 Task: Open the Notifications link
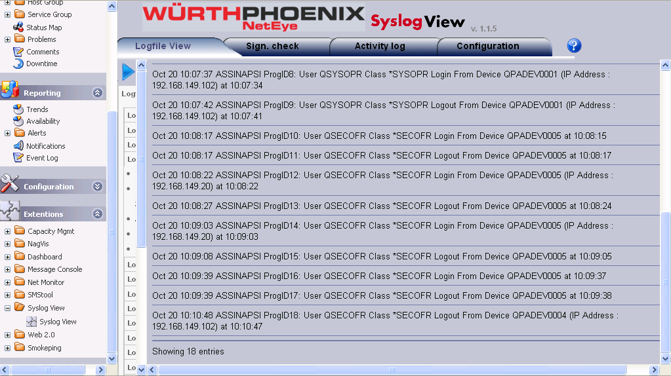pos(46,146)
